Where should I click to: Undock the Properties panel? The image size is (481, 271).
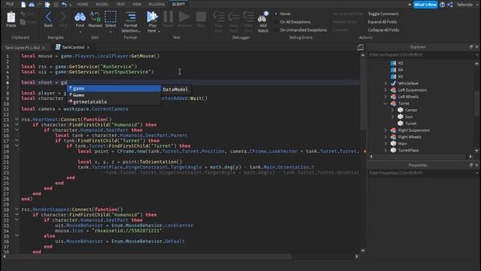[x=471, y=165]
